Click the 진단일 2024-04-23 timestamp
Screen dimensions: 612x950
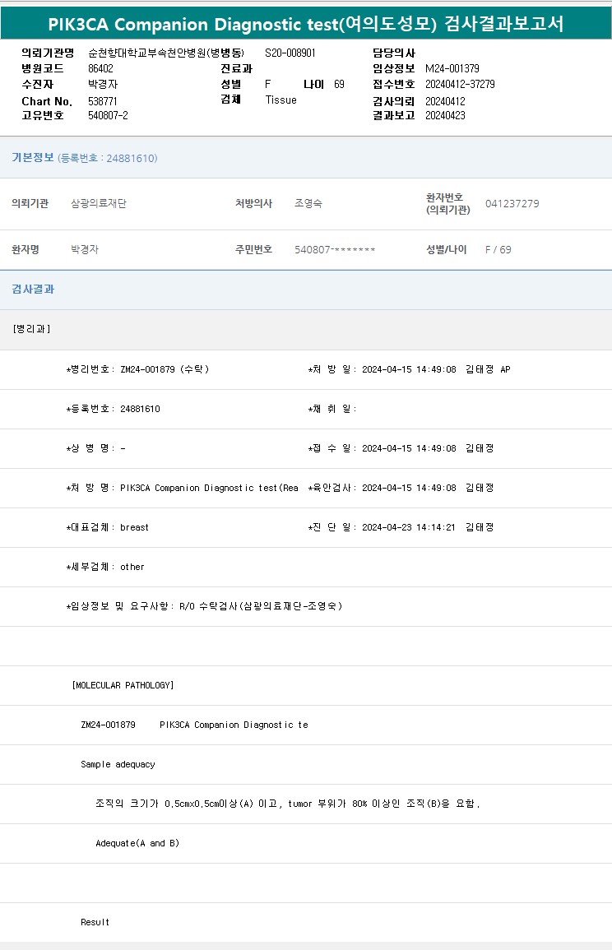pos(408,527)
